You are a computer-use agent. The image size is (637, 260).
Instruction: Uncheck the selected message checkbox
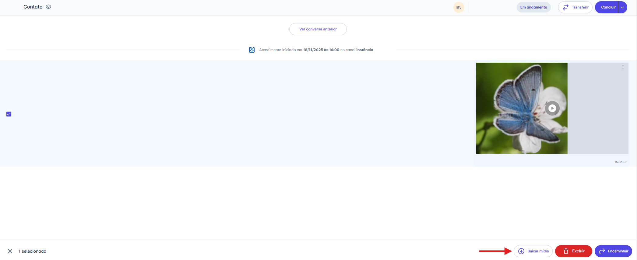(x=9, y=114)
